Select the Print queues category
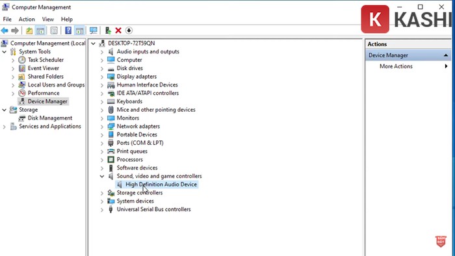The width and height of the screenshot is (455, 256). (x=132, y=151)
